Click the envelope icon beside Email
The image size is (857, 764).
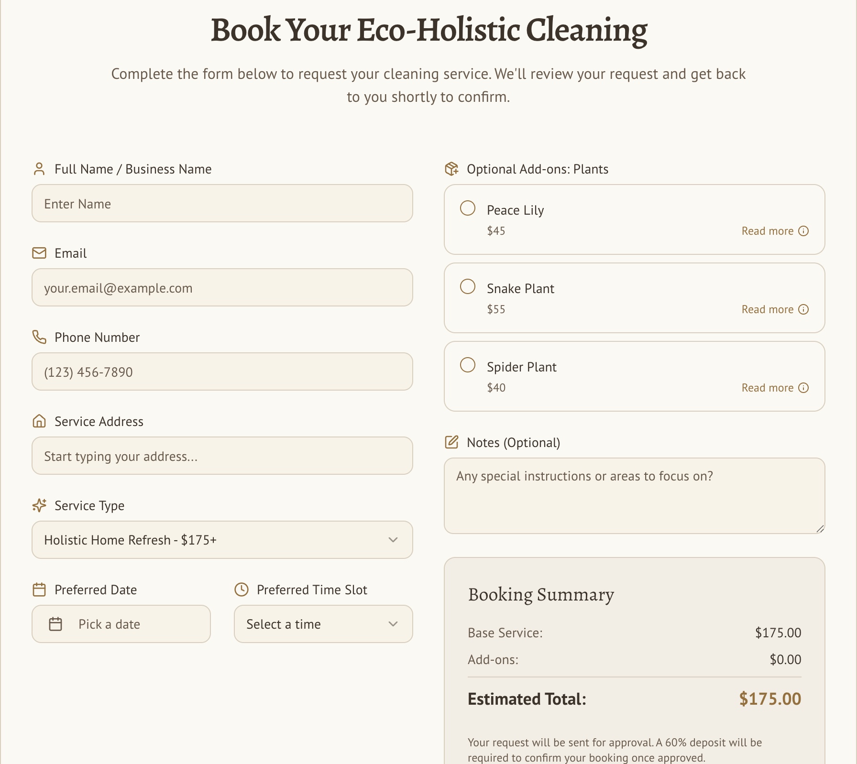(39, 253)
